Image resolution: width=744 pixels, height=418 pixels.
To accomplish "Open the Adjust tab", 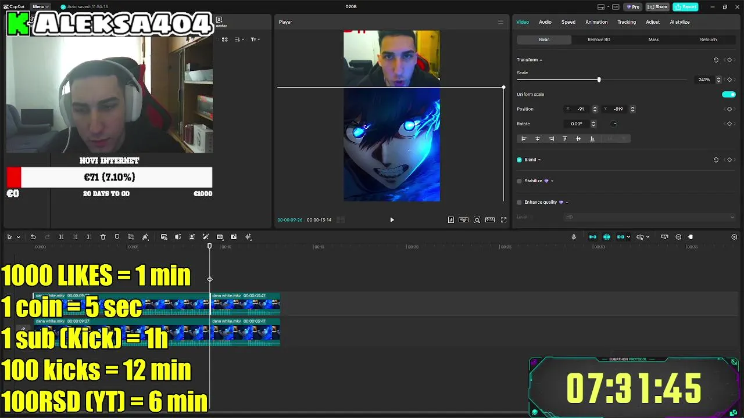I will (x=653, y=22).
